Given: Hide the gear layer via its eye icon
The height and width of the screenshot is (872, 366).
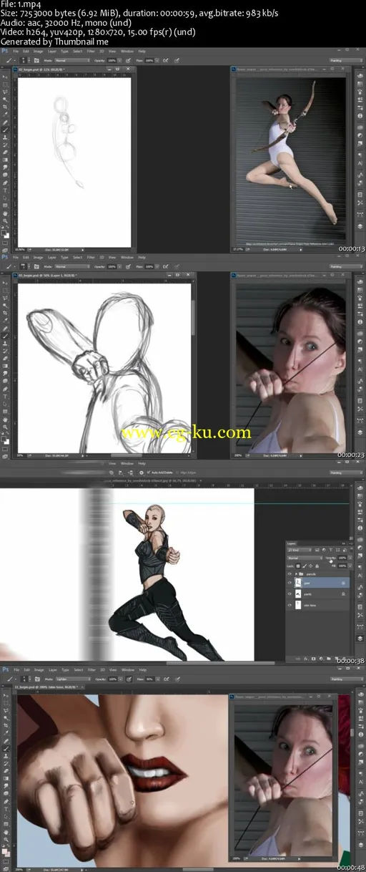Looking at the screenshot, I should click(290, 583).
